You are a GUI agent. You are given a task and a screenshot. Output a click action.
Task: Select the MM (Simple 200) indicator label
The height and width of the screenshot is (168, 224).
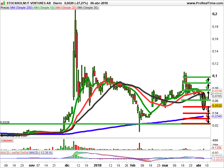22,8
